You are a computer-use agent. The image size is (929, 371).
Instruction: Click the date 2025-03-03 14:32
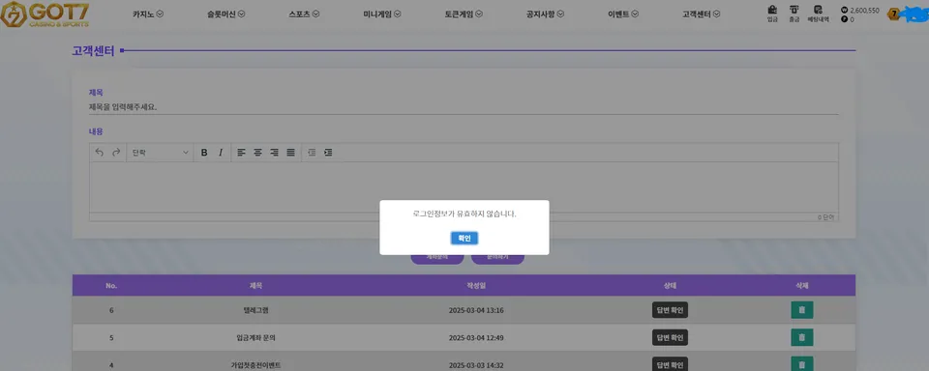coord(476,365)
